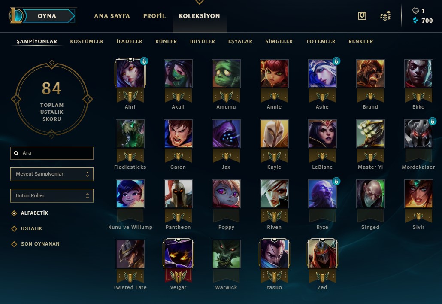442x304 pixels.
Task: Open the Zed champion icon
Action: coord(322,253)
